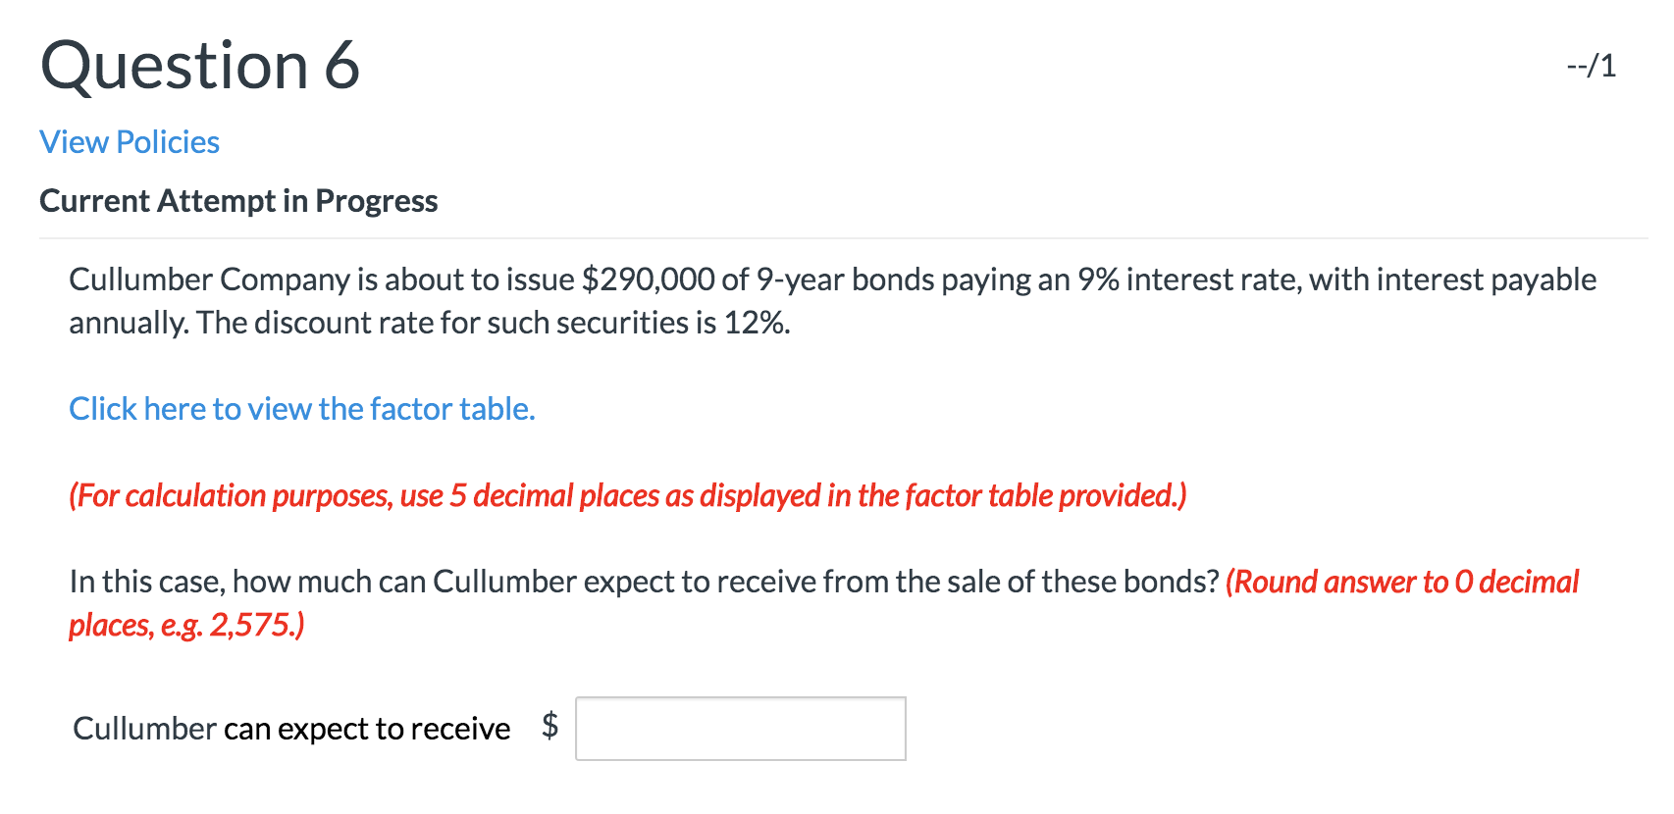Select the Current Attempt in Progress label
This screenshot has width=1674, height=814.
click(x=238, y=201)
